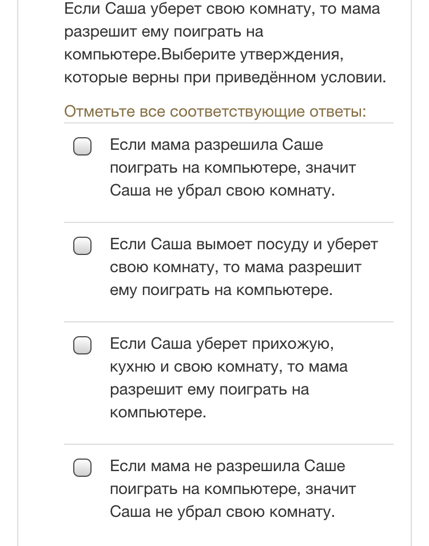
Task: Check the box for 'значит Саша не убрал' after 'мама разрешила'
Action: 82,147
